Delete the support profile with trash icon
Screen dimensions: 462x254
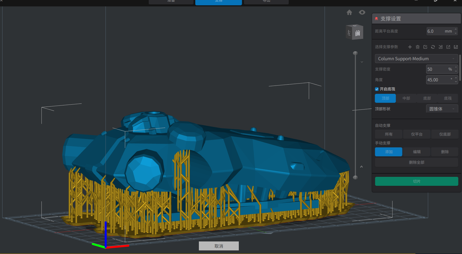click(417, 47)
